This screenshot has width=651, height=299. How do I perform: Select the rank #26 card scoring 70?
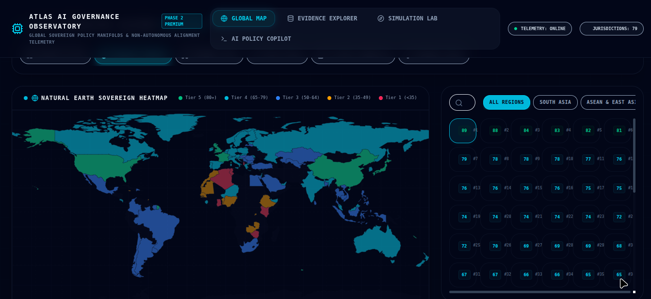[x=494, y=246]
